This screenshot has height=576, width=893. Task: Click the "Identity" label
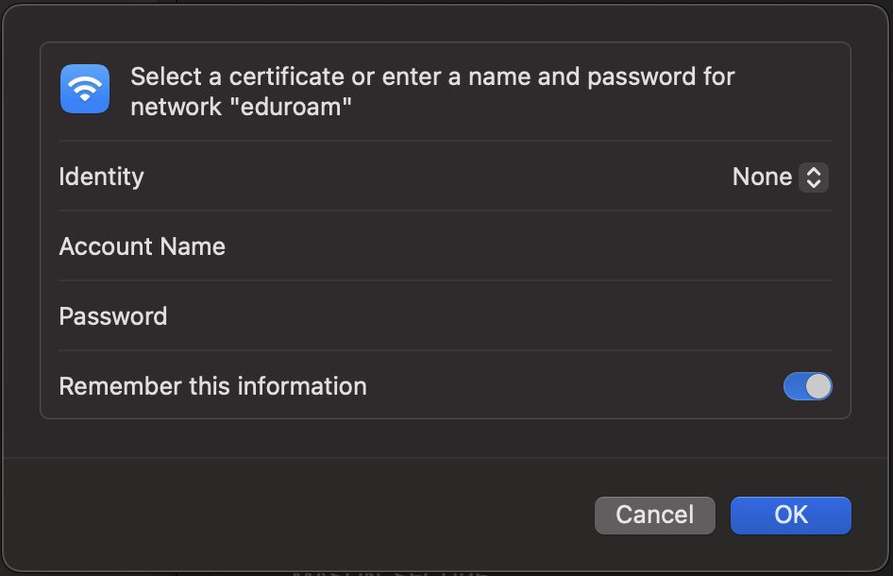tap(101, 177)
